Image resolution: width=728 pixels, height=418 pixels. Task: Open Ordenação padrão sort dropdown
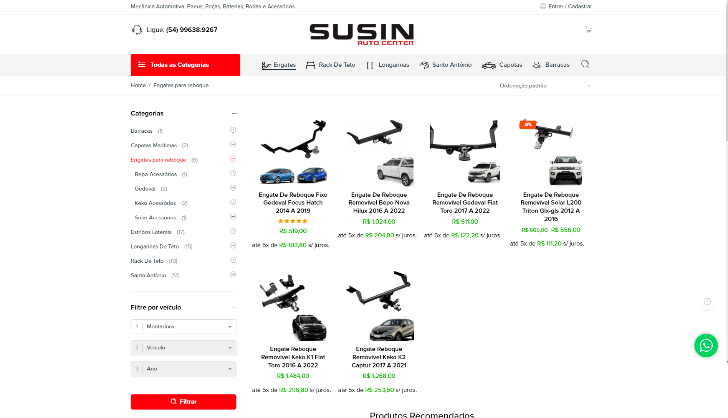click(x=545, y=86)
